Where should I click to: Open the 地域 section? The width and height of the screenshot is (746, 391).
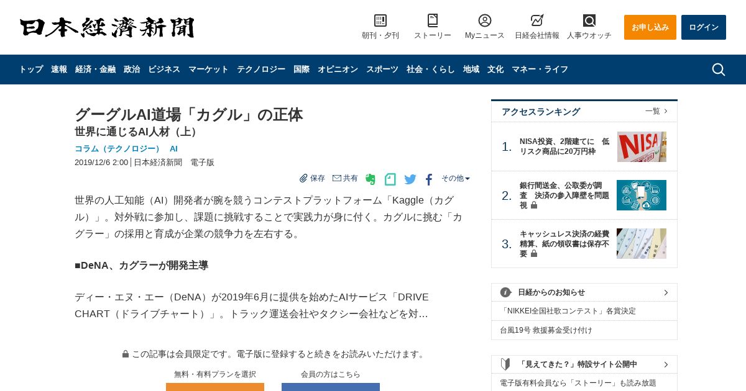point(471,70)
